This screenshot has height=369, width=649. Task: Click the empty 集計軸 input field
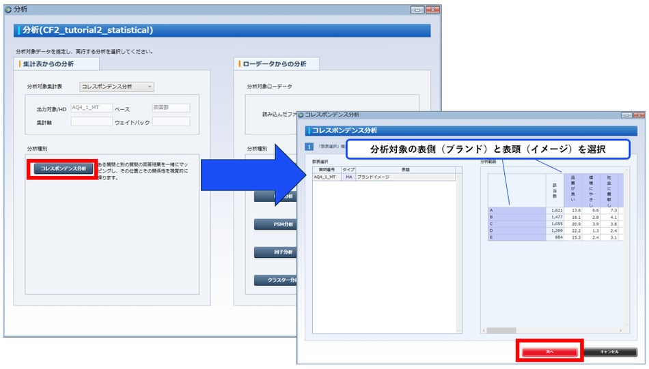pyautogui.click(x=92, y=121)
